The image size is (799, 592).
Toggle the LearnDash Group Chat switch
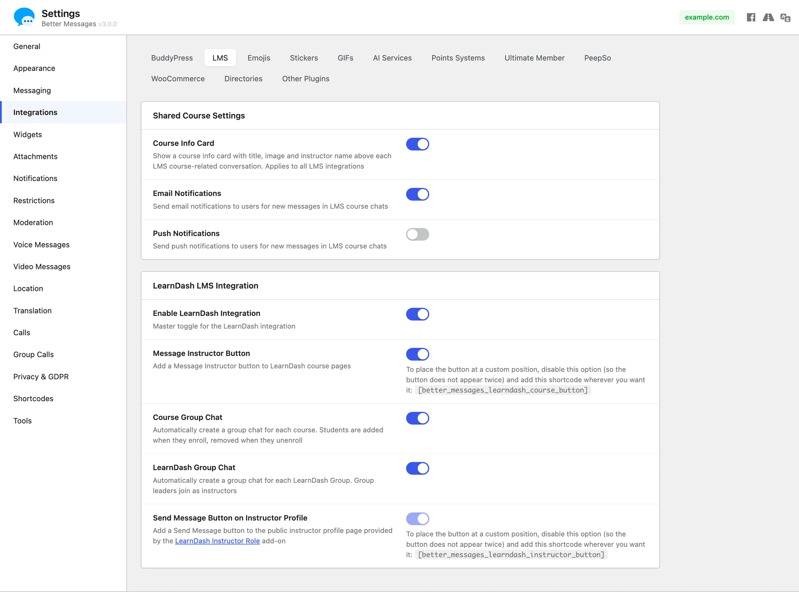click(x=417, y=468)
